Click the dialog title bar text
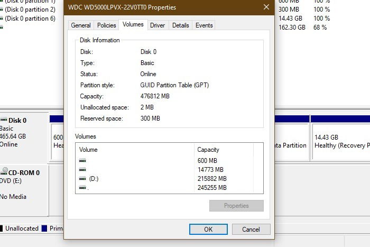The height and width of the screenshot is (247, 370). coord(122,7)
